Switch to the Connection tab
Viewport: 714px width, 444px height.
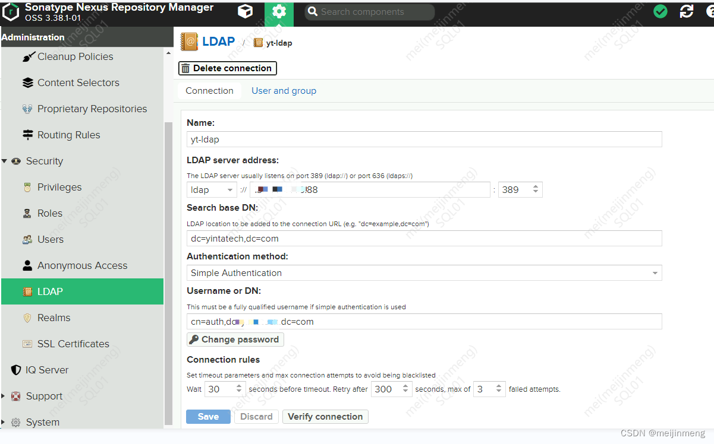[209, 91]
